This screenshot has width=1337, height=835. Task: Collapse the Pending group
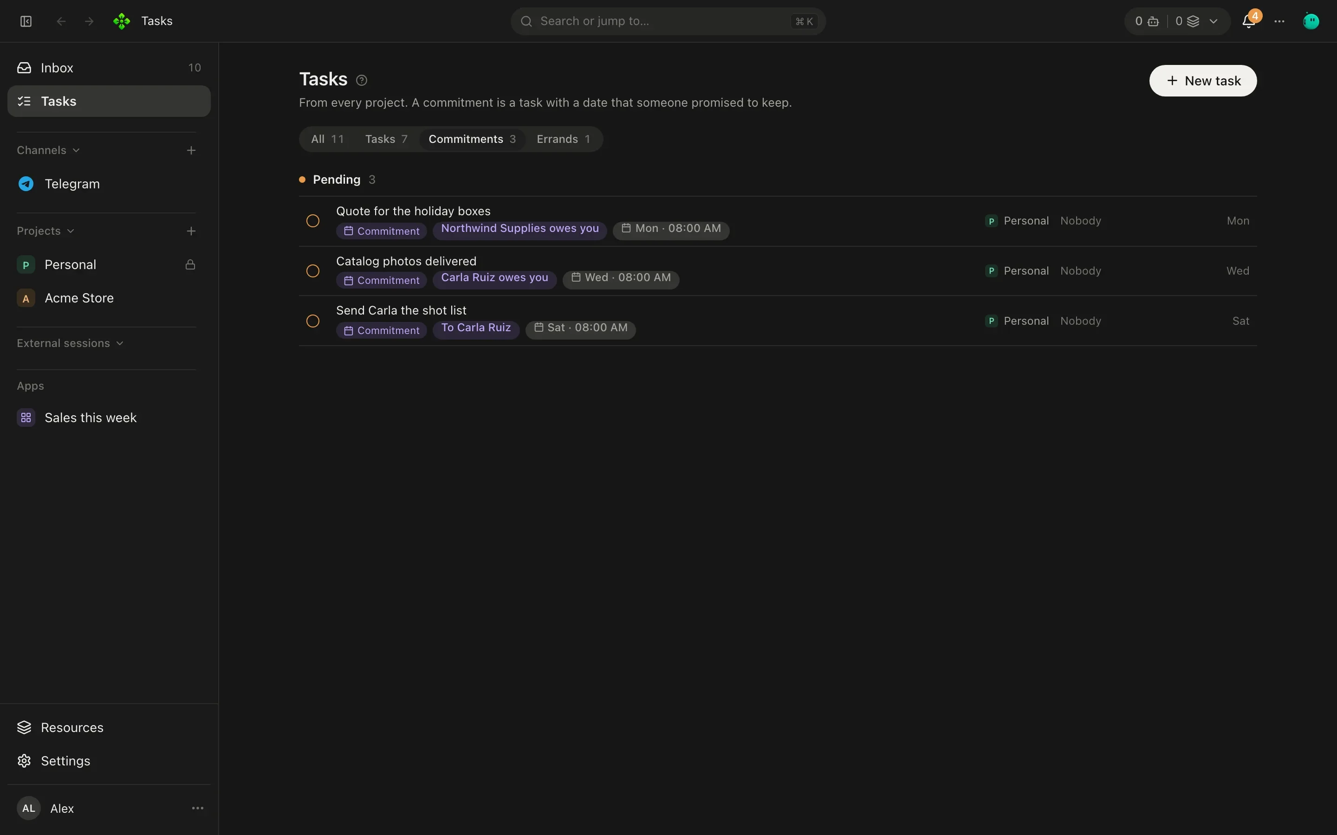(337, 180)
